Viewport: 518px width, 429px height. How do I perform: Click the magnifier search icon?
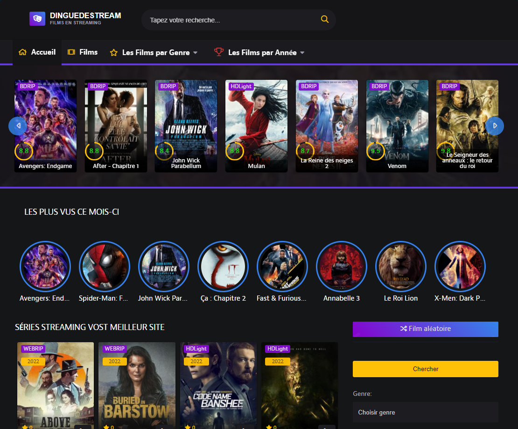tap(325, 20)
